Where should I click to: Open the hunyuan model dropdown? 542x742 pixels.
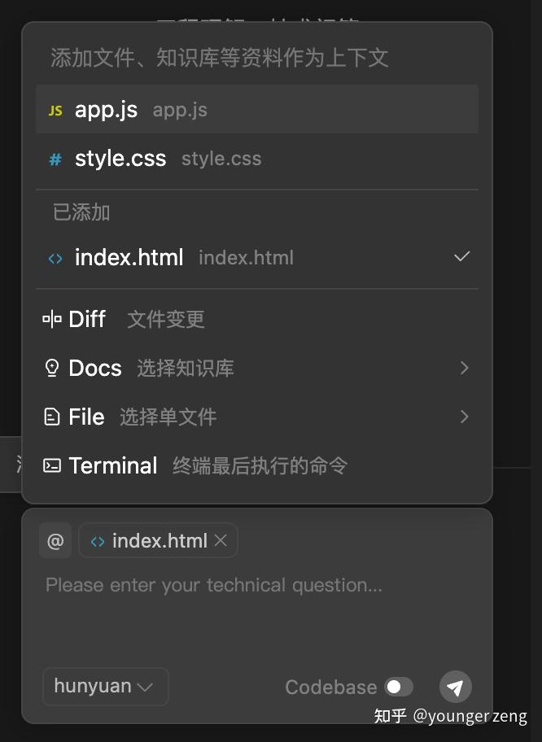coord(105,686)
